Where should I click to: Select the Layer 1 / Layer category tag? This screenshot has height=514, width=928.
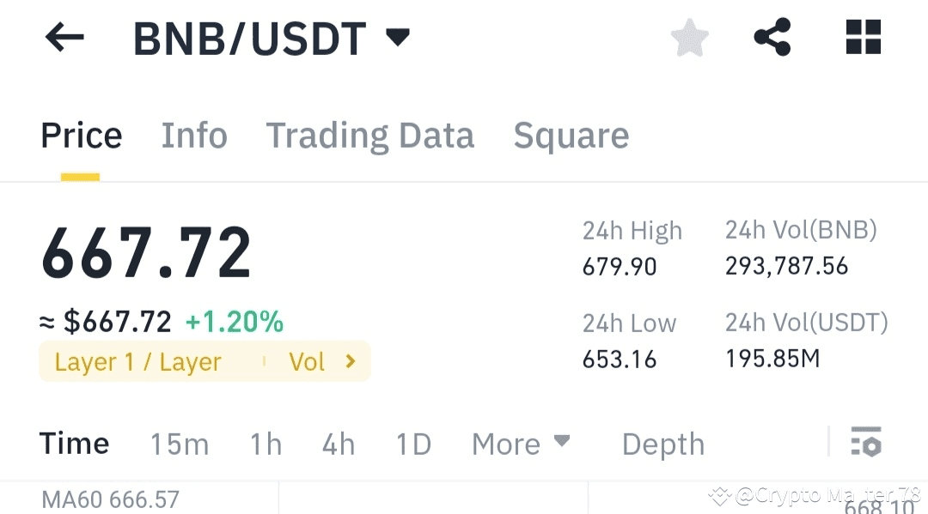(x=137, y=361)
